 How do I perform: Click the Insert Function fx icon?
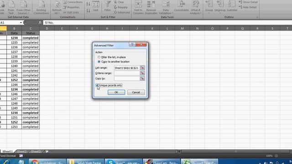point(40,23)
